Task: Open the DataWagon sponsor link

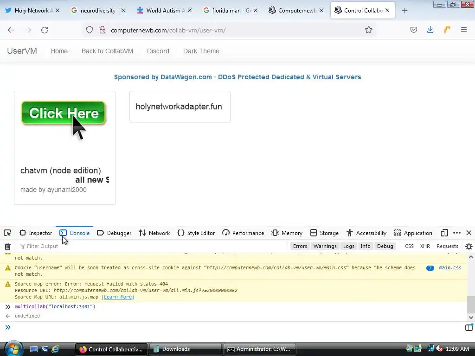Action: pyautogui.click(x=237, y=77)
